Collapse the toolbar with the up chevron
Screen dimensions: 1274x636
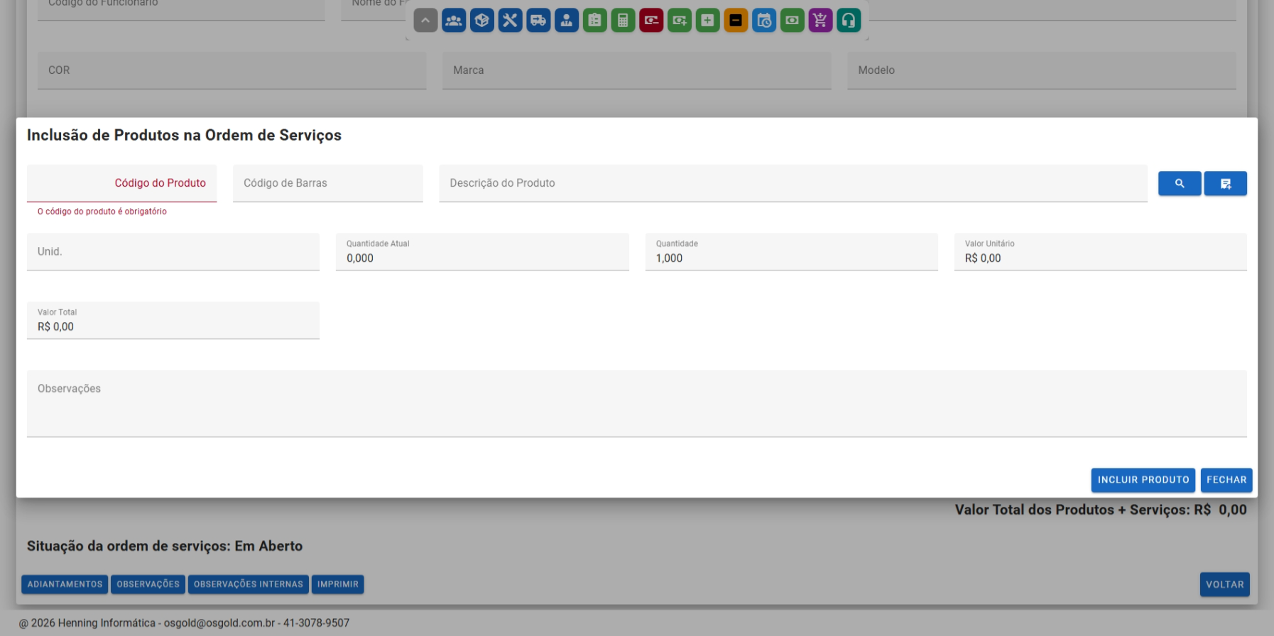[425, 21]
